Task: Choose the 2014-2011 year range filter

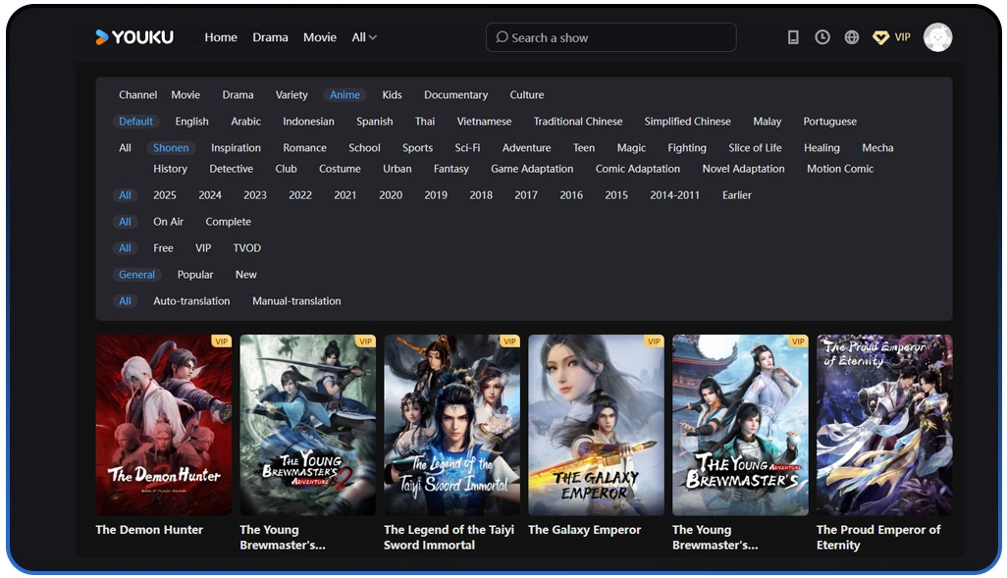Action: point(674,195)
